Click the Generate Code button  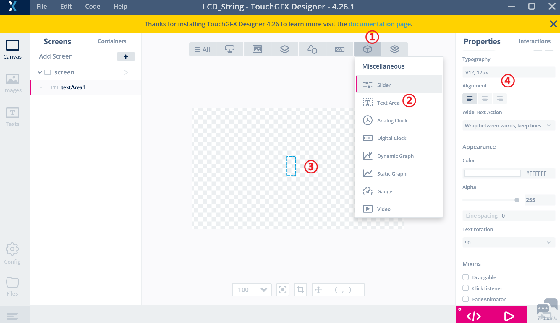(x=474, y=316)
